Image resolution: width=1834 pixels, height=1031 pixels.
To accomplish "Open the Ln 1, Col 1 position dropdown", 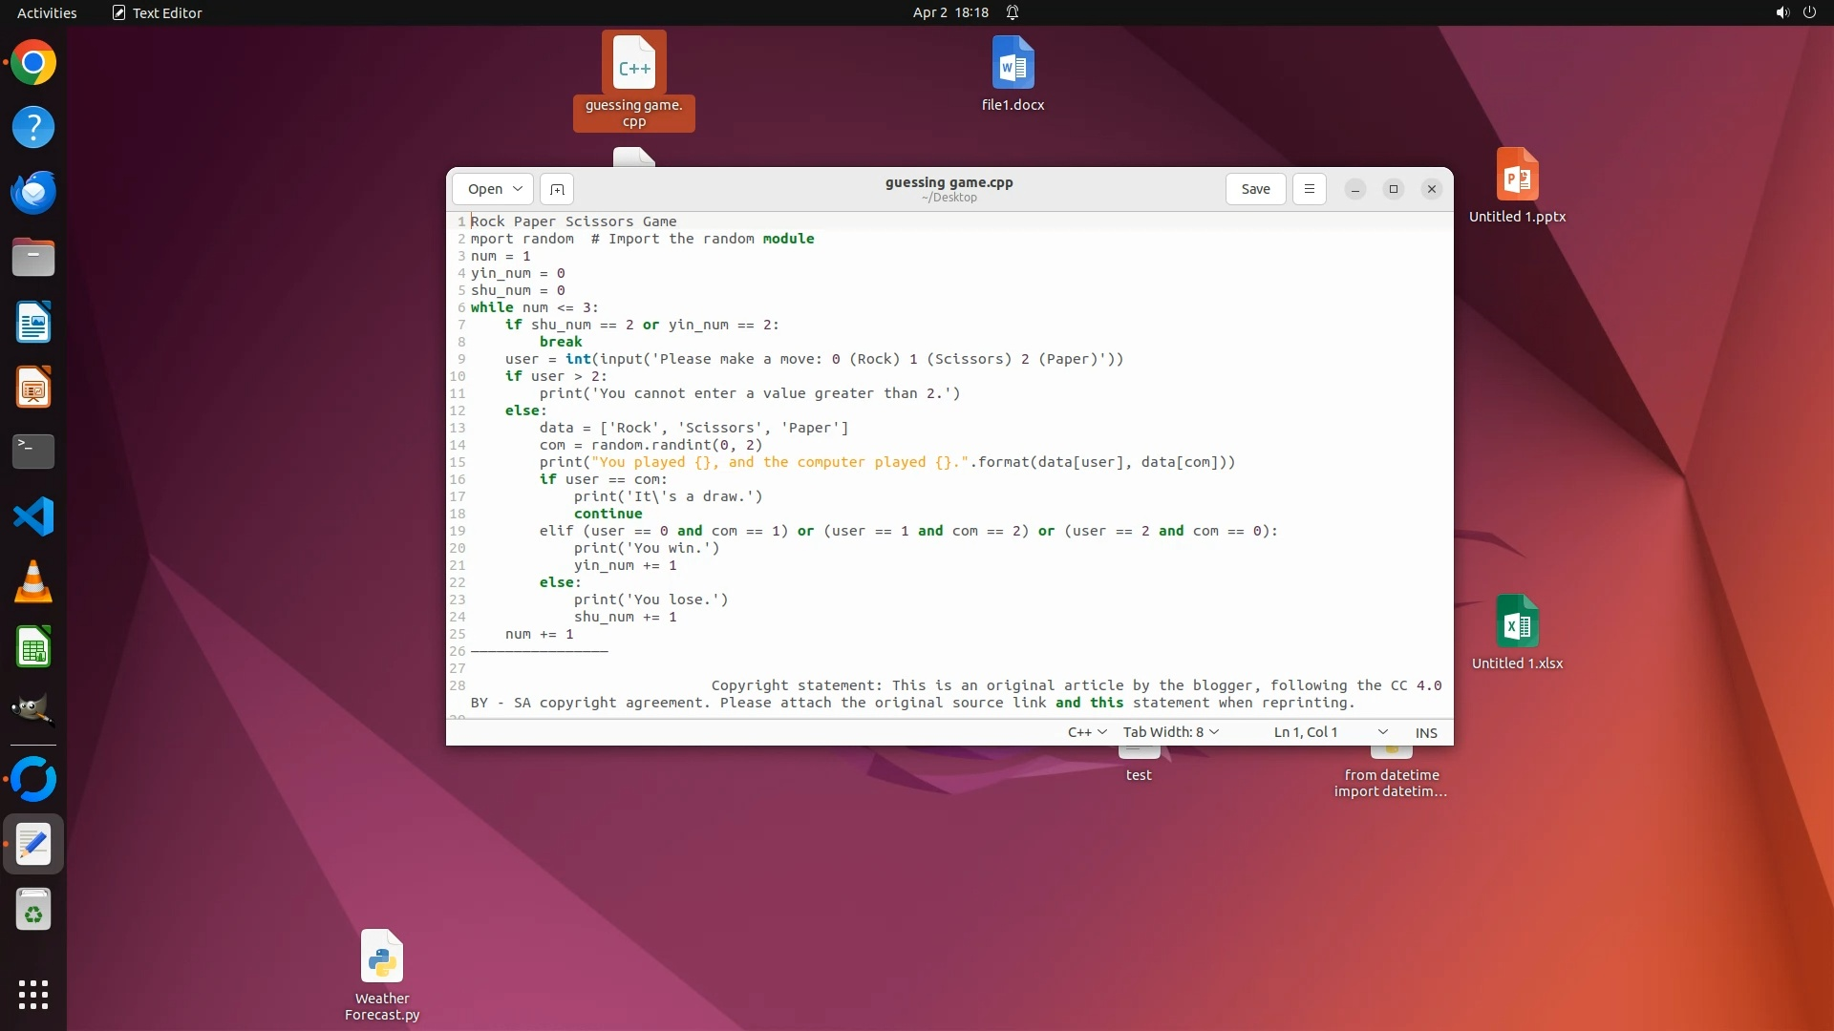I will pos(1330,732).
